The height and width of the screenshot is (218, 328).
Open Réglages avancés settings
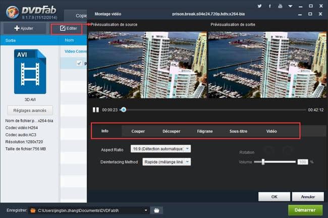tap(30, 111)
